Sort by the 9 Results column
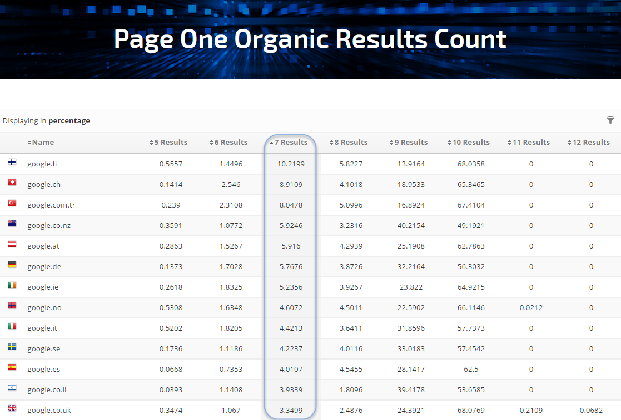 point(409,142)
